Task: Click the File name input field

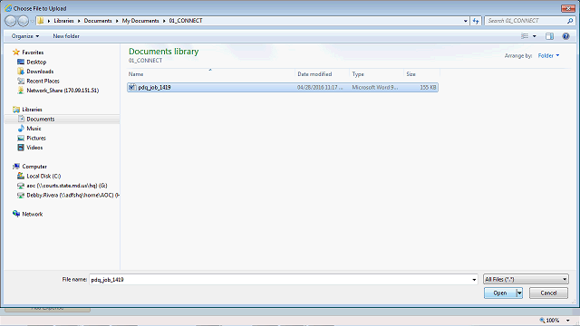Action: 280,280
